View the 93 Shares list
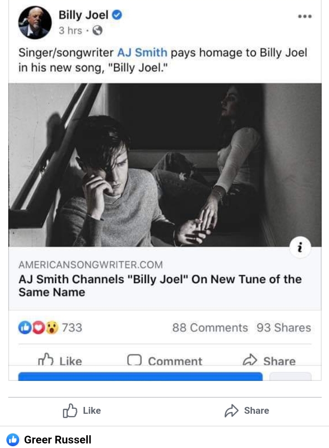 coord(284,327)
